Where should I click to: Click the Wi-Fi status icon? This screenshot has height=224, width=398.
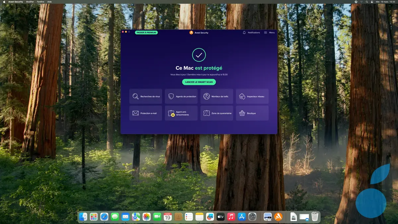(362, 2)
